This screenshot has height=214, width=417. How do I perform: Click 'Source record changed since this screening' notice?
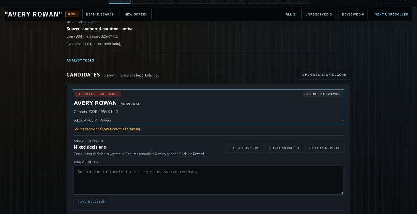pyautogui.click(x=107, y=129)
